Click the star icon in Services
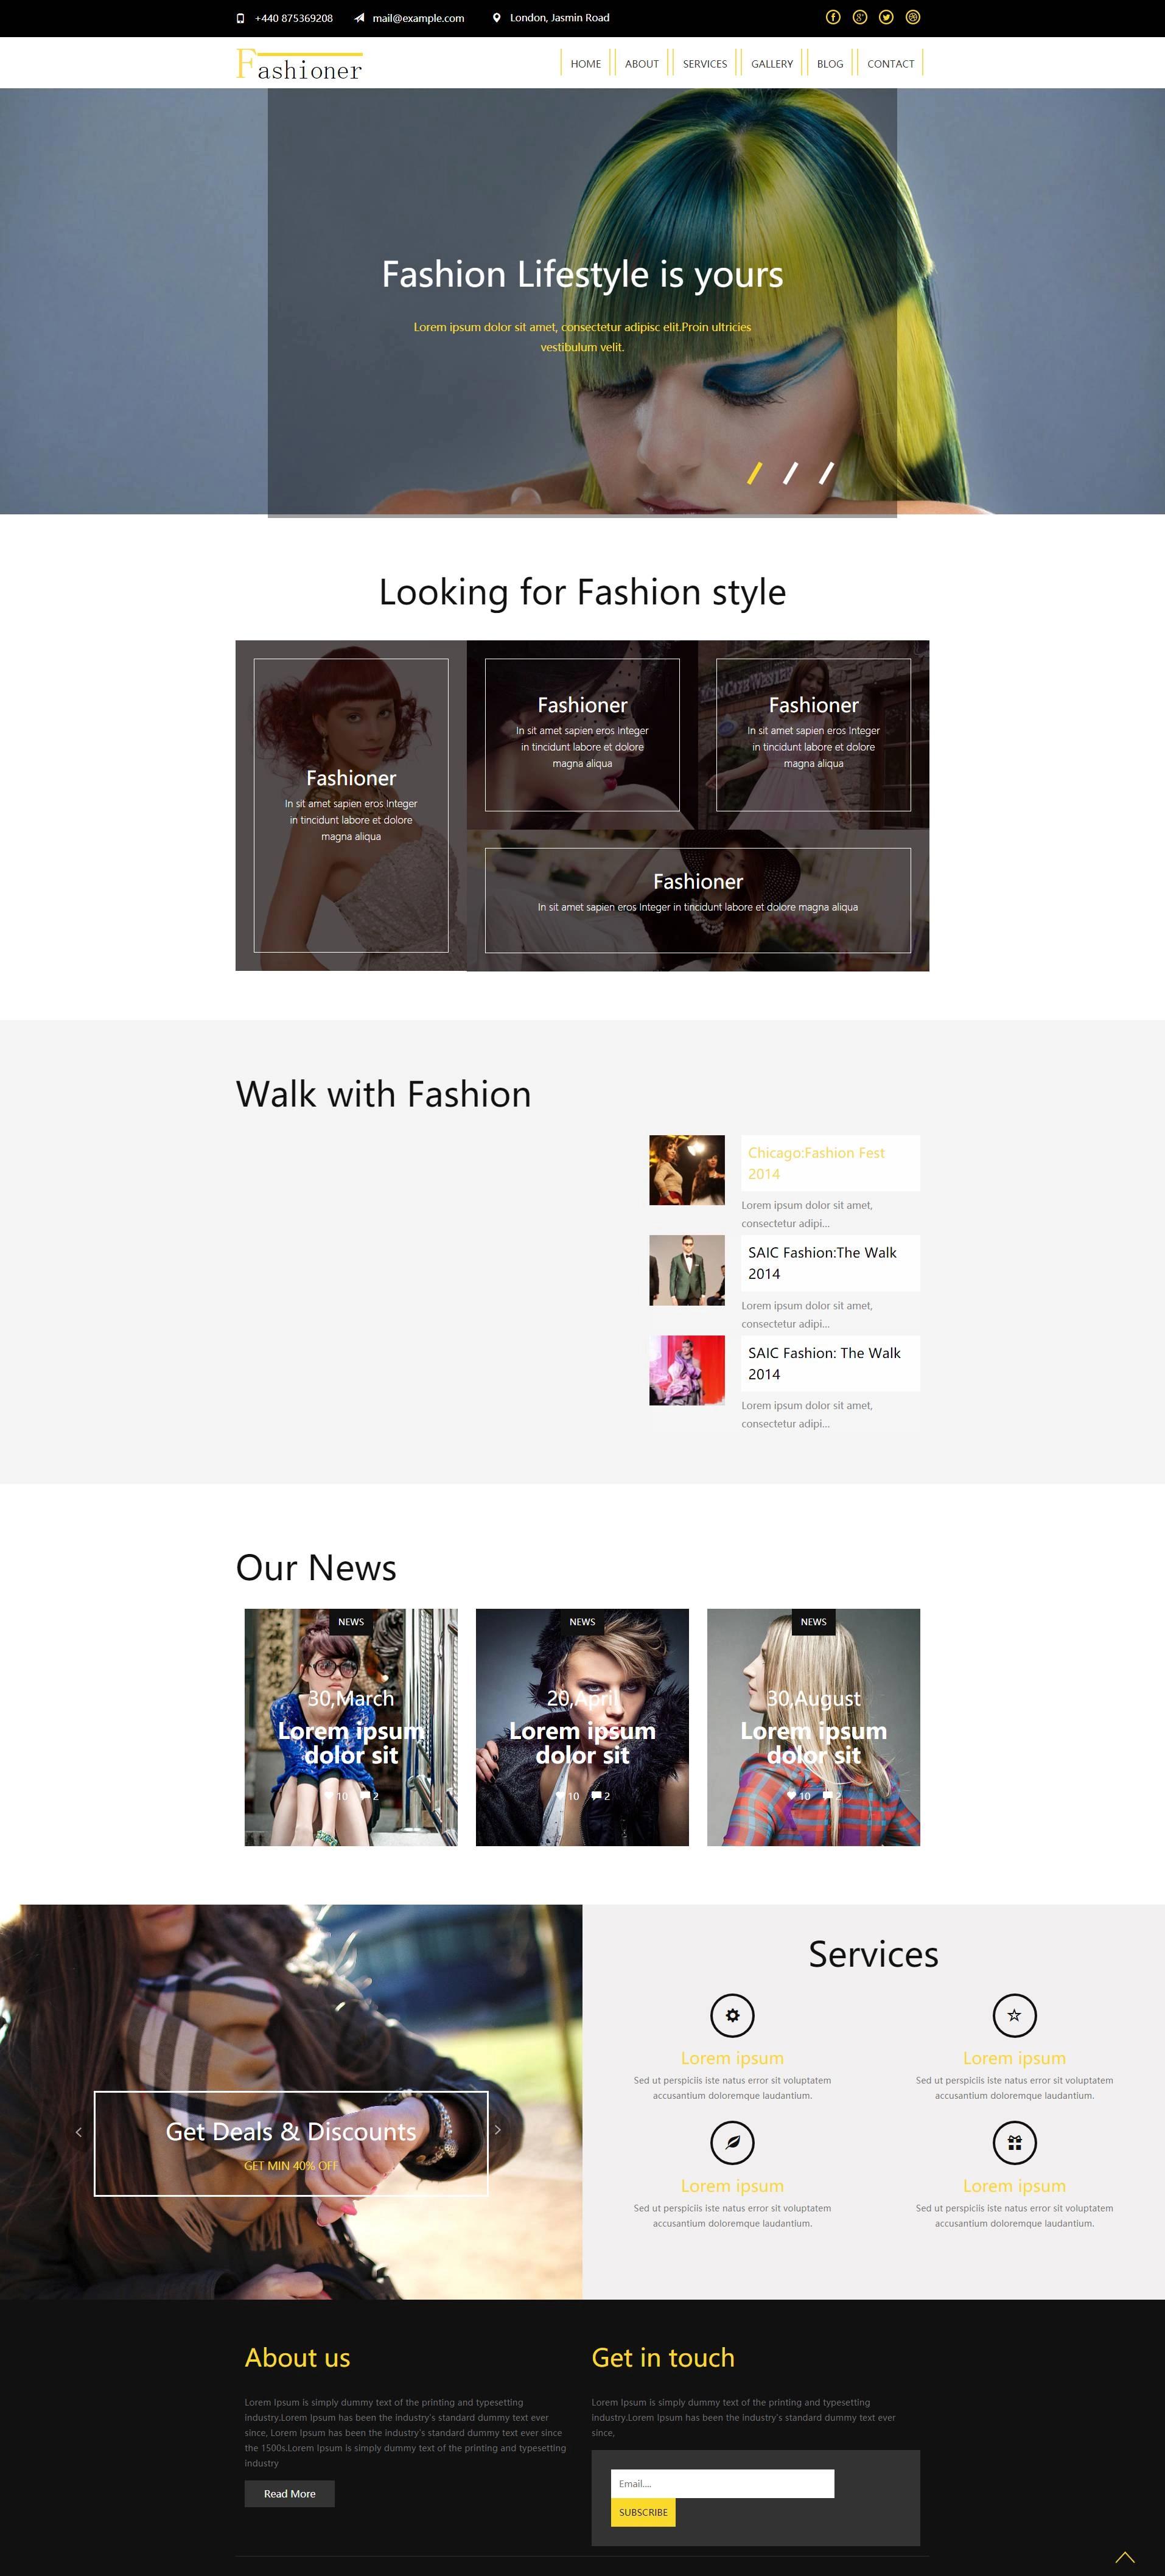The image size is (1165, 2576). pos(1014,2015)
